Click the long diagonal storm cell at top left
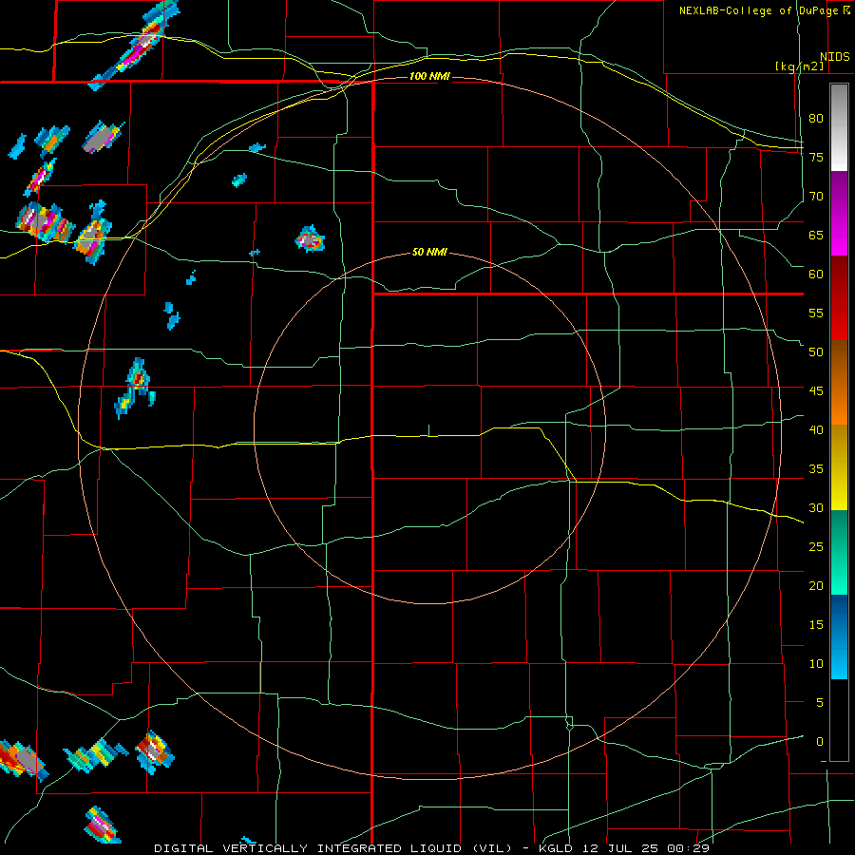The image size is (855, 855). coord(134,46)
